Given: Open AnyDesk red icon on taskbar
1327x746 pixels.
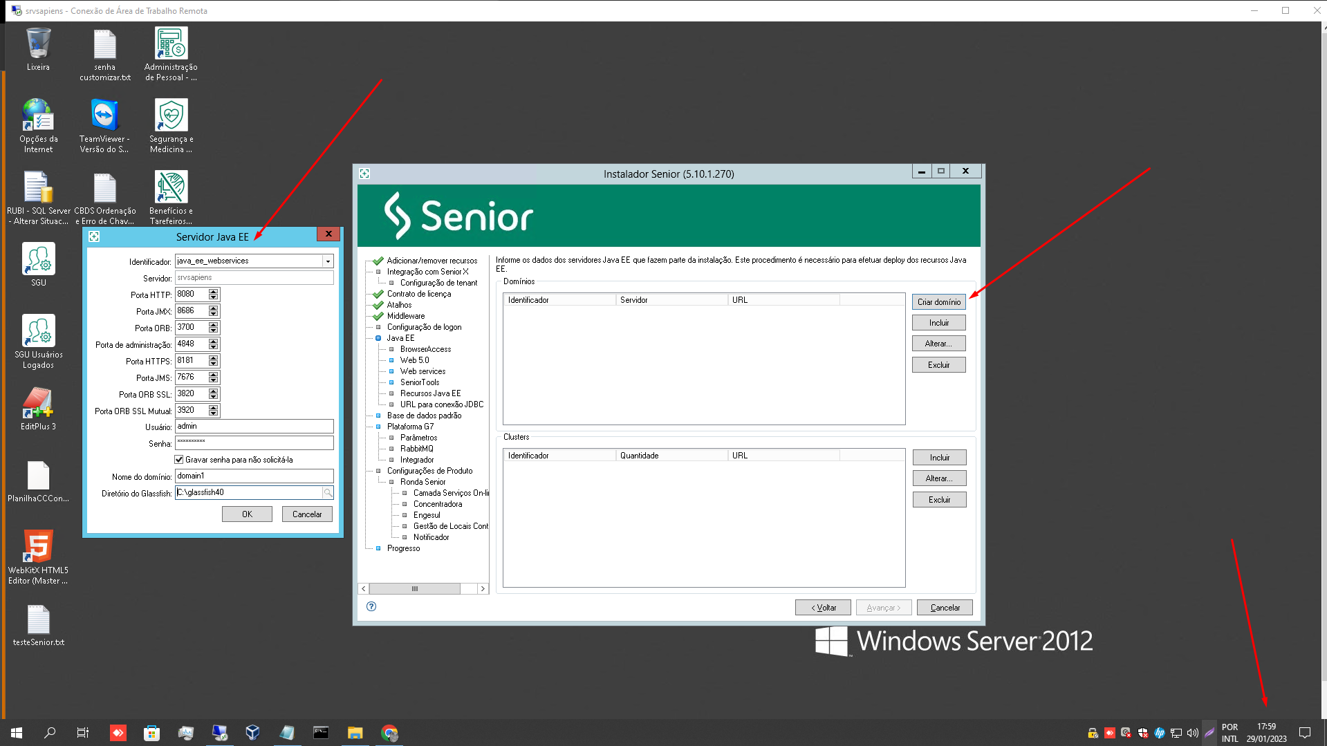Looking at the screenshot, I should pos(118,733).
